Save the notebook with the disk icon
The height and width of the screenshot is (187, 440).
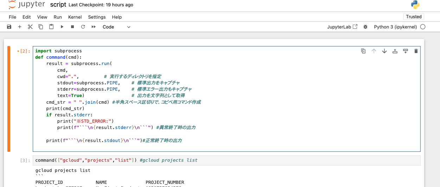click(9, 27)
